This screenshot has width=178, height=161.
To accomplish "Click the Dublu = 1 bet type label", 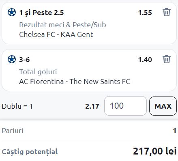I will coord(17,106).
